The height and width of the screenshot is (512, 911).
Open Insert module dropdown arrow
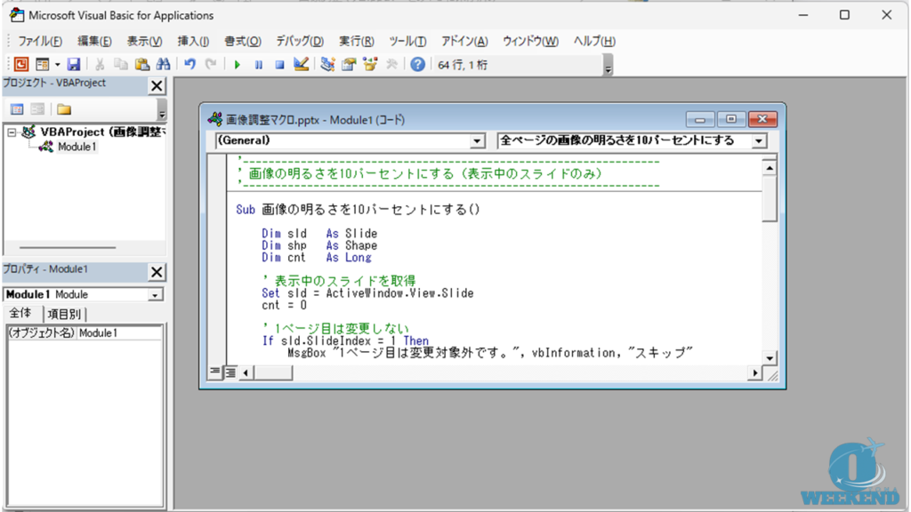click(57, 64)
